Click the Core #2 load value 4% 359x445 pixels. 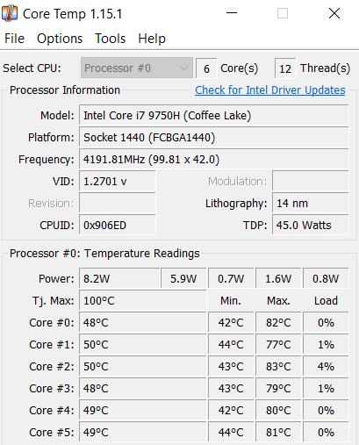(x=326, y=366)
